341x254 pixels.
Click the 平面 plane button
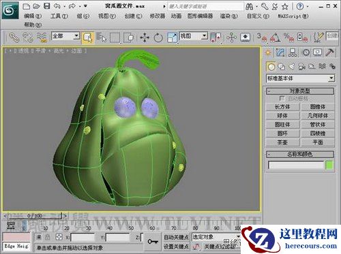click(x=318, y=142)
